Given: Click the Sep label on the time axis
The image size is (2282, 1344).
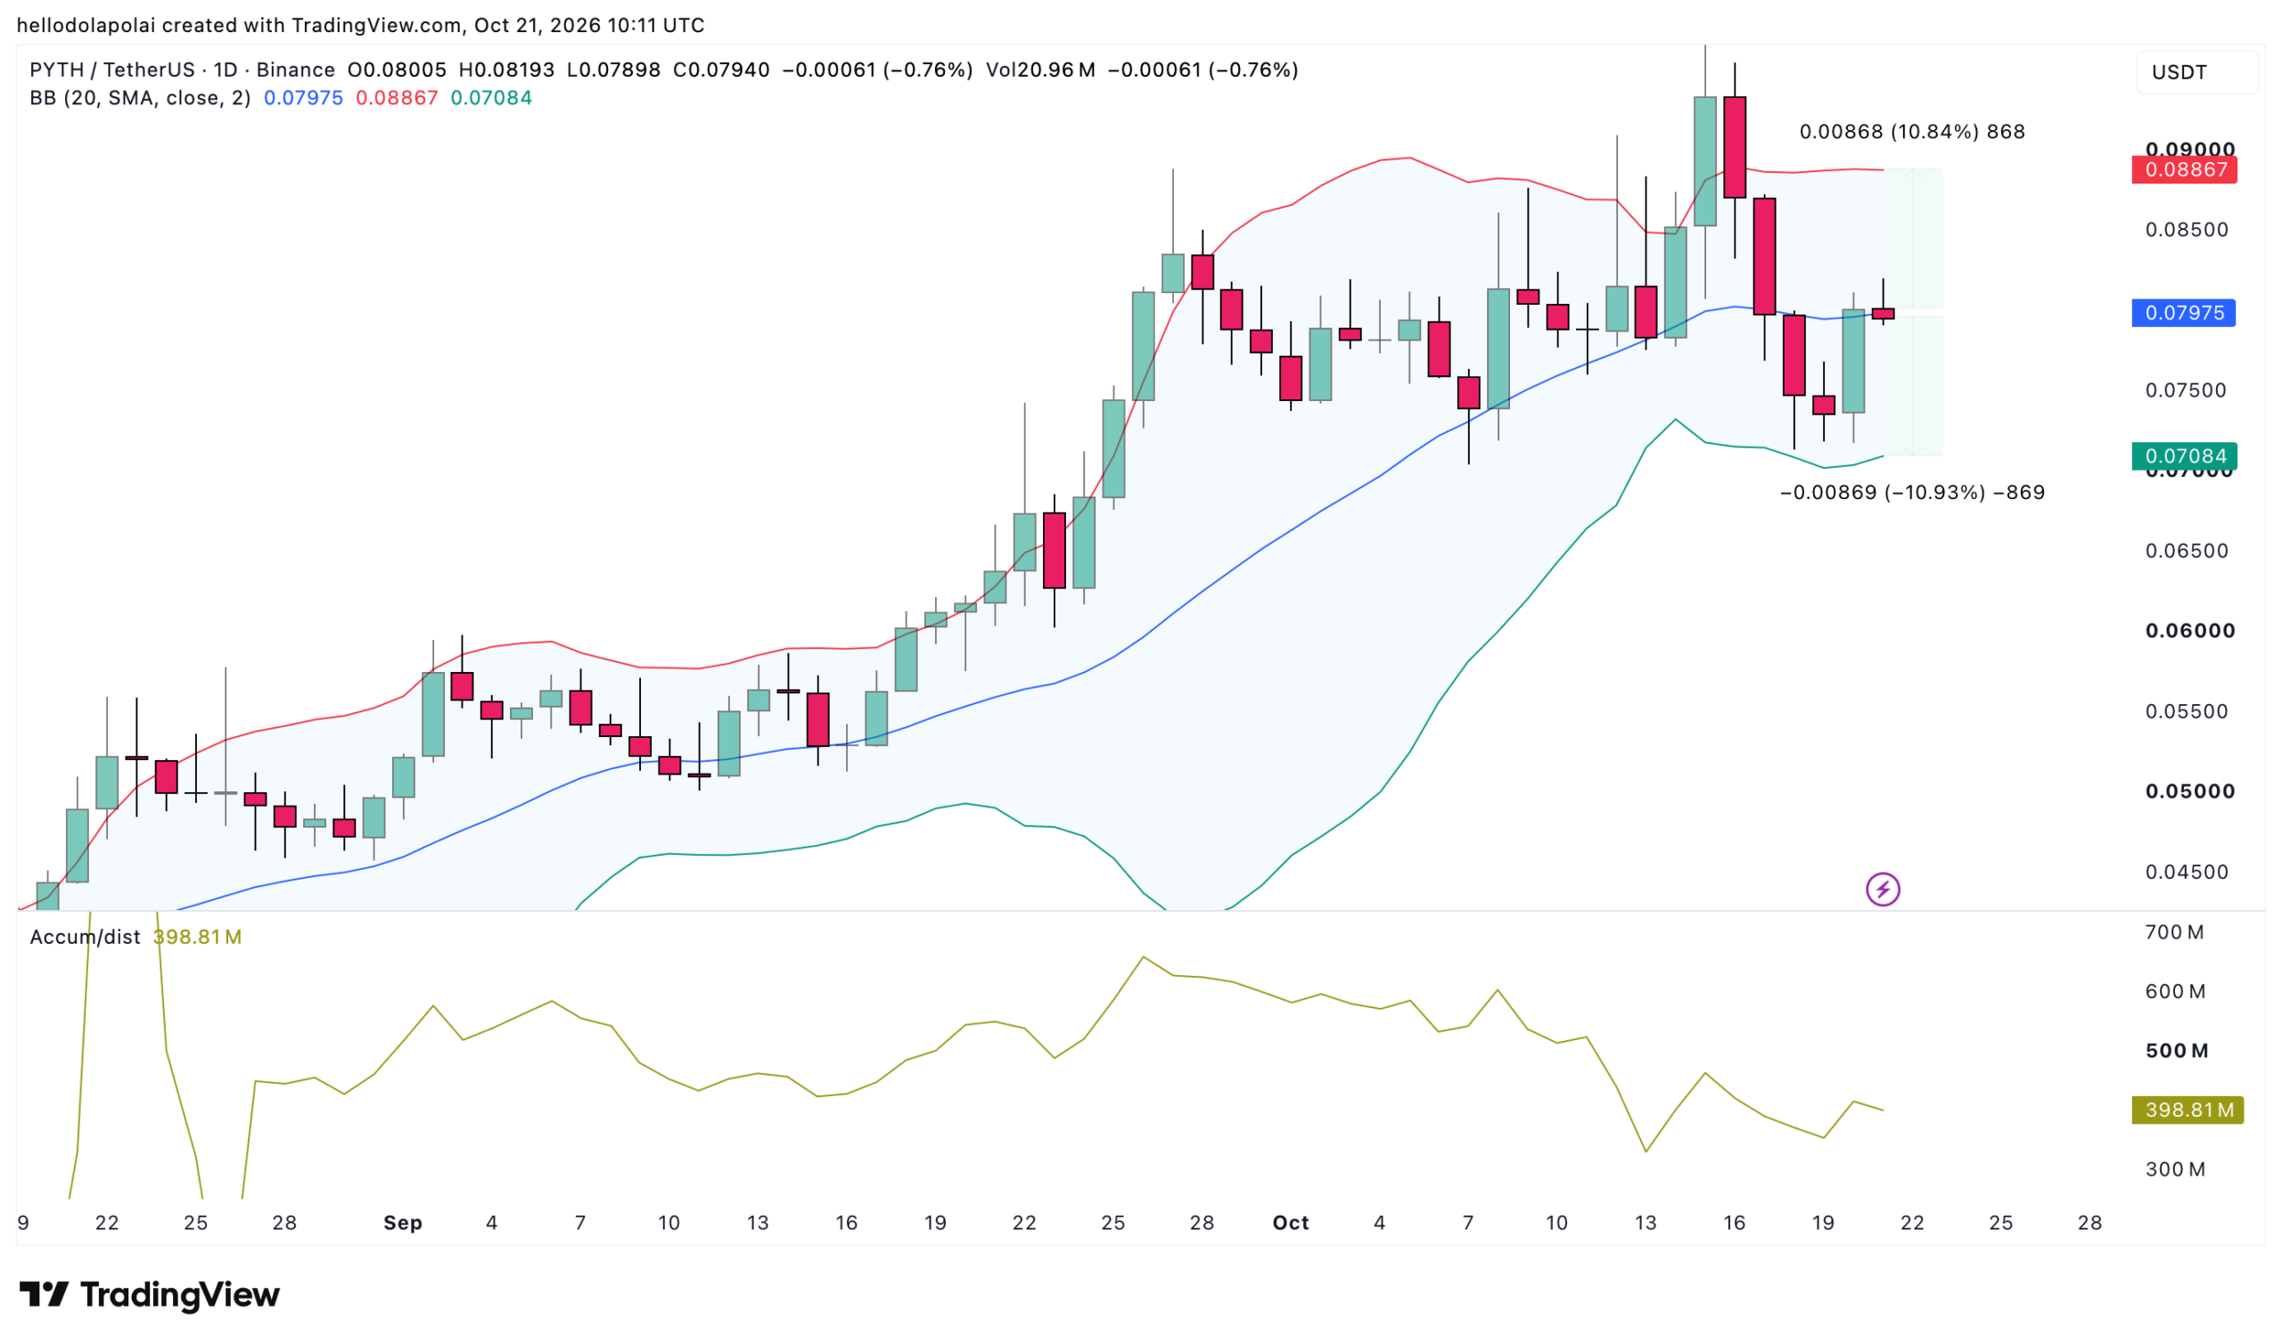Looking at the screenshot, I should click(x=403, y=1223).
